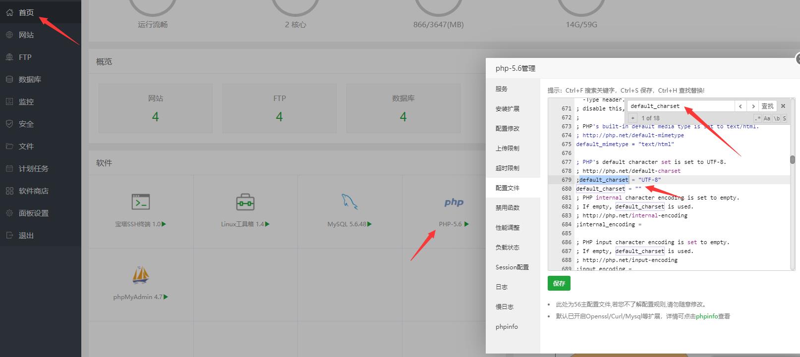Click green arrow next to MySQL 5.6.48
Screen dimensions: 800x357
coord(369,224)
